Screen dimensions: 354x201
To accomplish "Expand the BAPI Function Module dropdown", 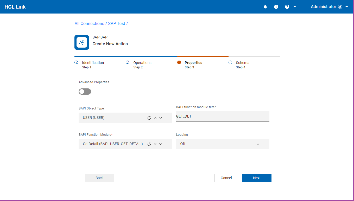I will pyautogui.click(x=161, y=144).
